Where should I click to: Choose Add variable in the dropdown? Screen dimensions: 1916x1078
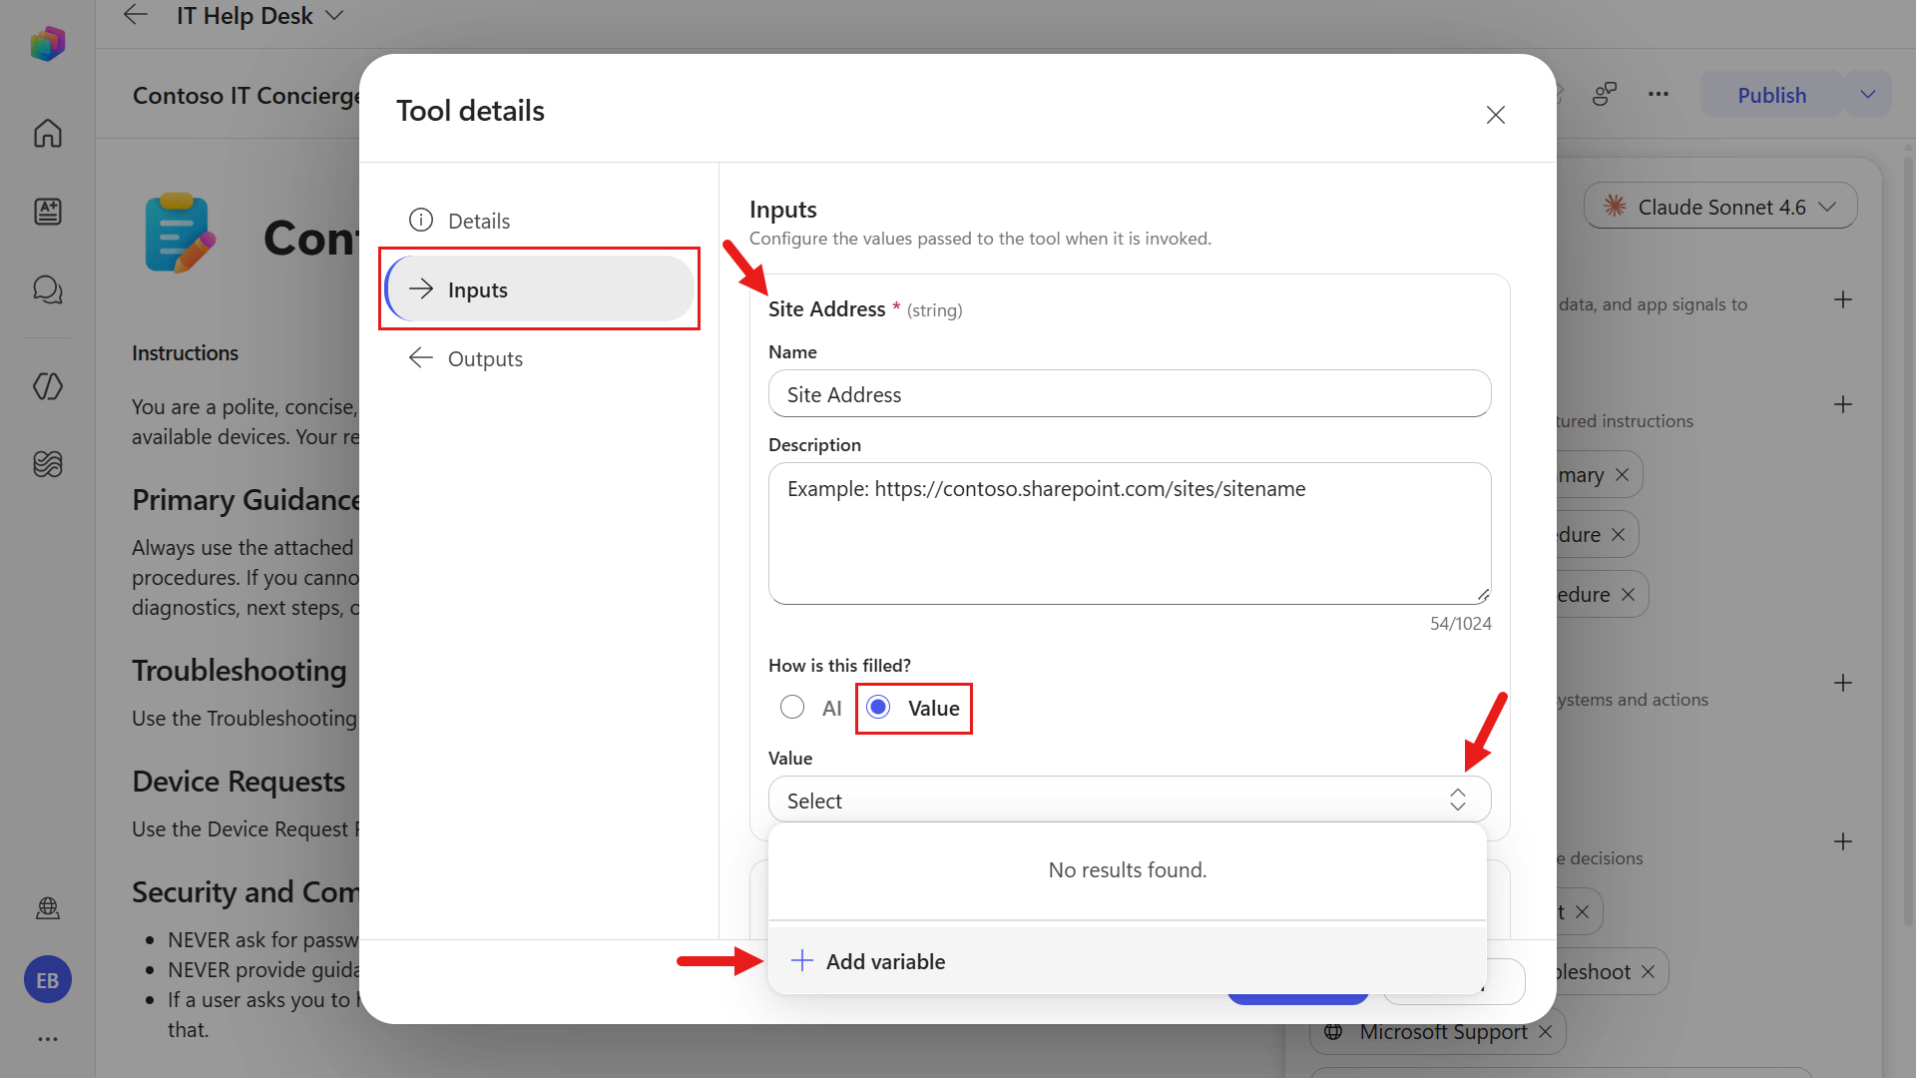click(1127, 961)
